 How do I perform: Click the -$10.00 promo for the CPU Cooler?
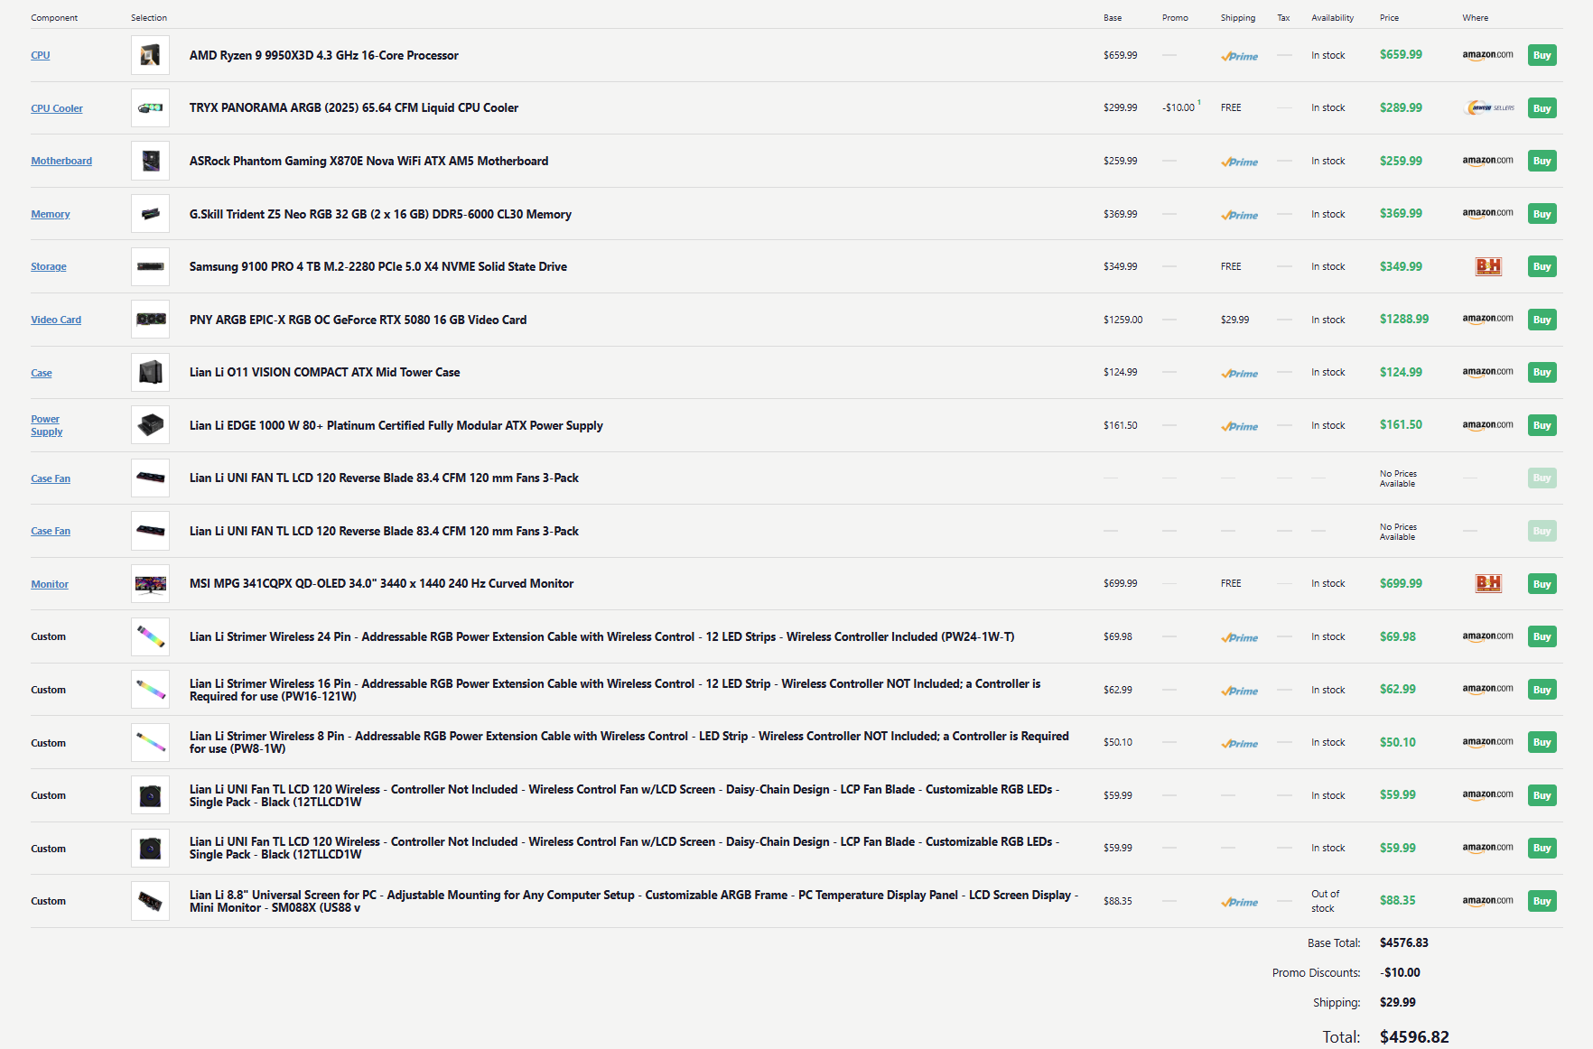[x=1178, y=107]
